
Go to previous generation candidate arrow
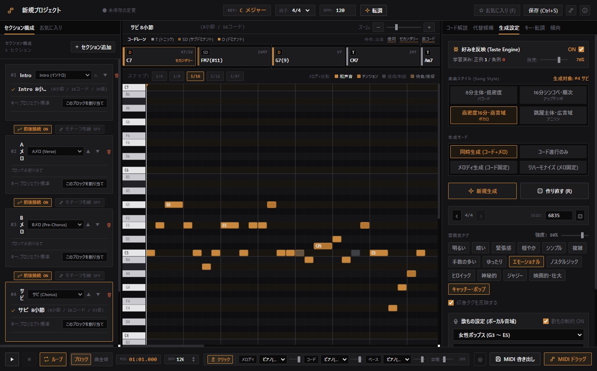(x=457, y=215)
